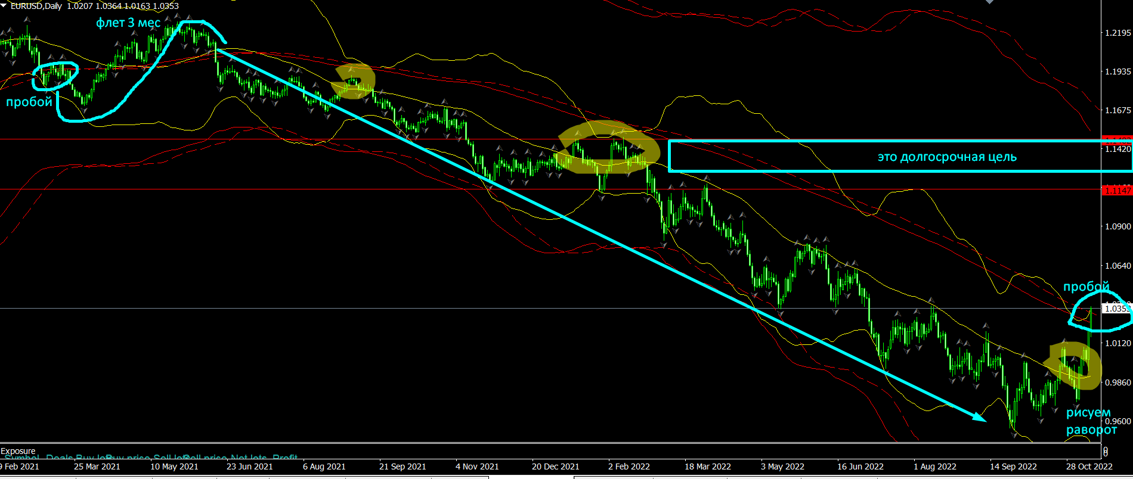Click the 1.0640 price scale label
The width and height of the screenshot is (1133, 479).
coord(1118,266)
